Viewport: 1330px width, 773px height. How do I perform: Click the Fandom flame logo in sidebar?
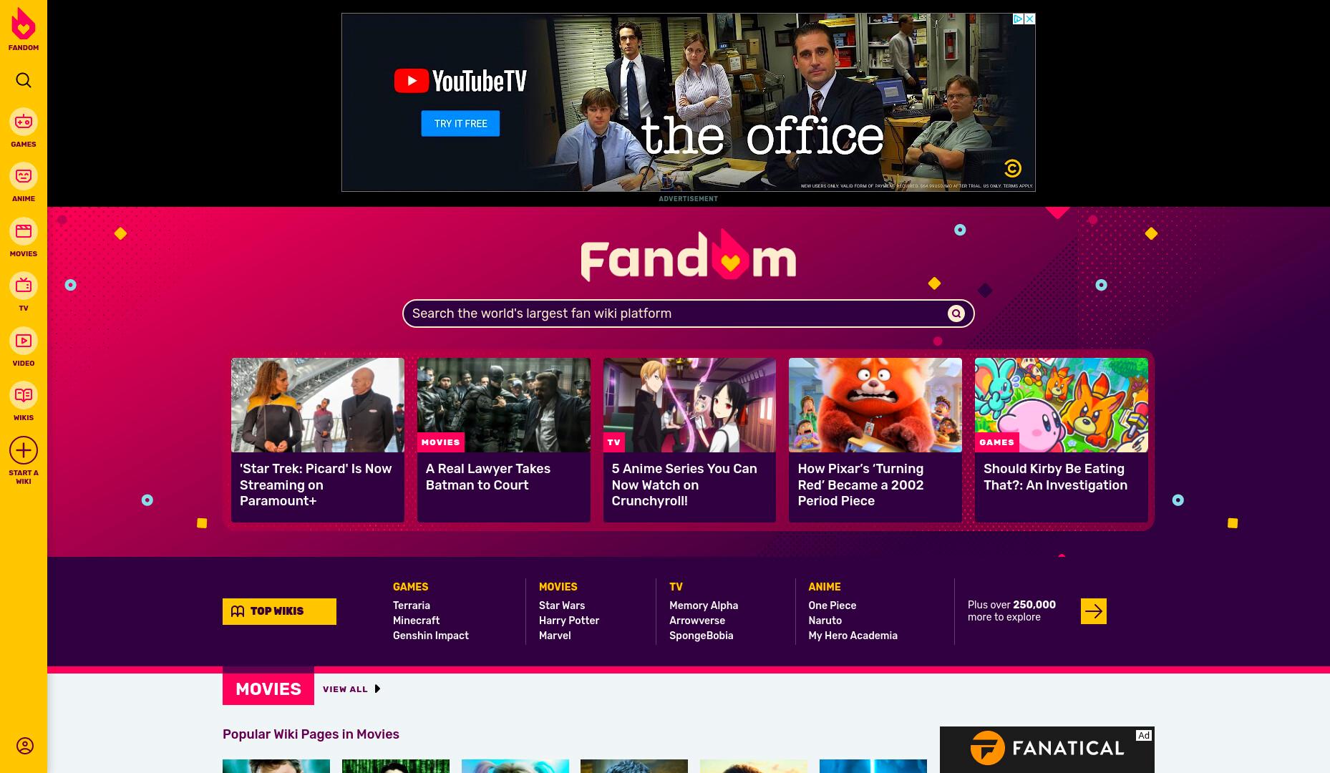point(24,24)
